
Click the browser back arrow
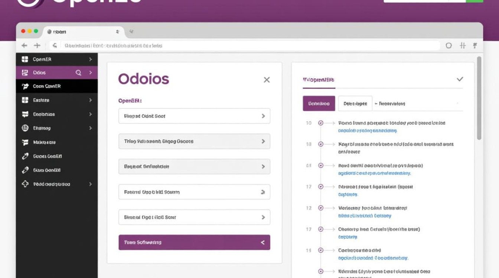point(25,46)
